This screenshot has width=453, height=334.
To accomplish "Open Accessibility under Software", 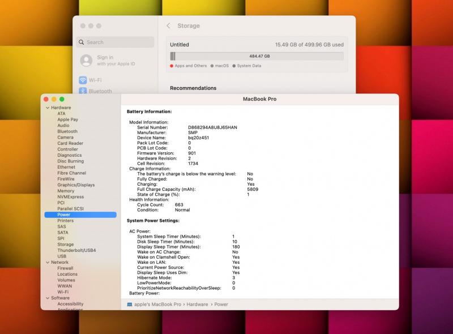I will point(70,304).
